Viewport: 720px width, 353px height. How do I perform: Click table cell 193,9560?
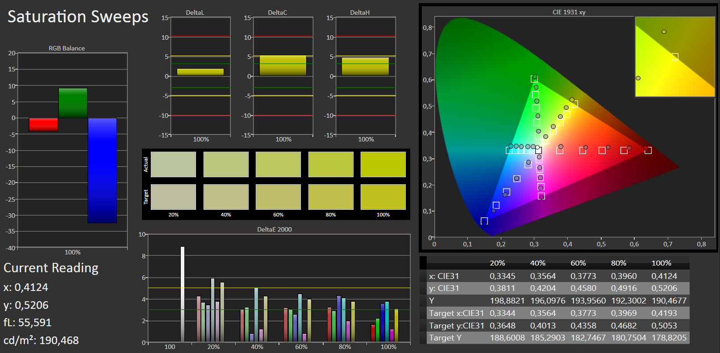(588, 301)
